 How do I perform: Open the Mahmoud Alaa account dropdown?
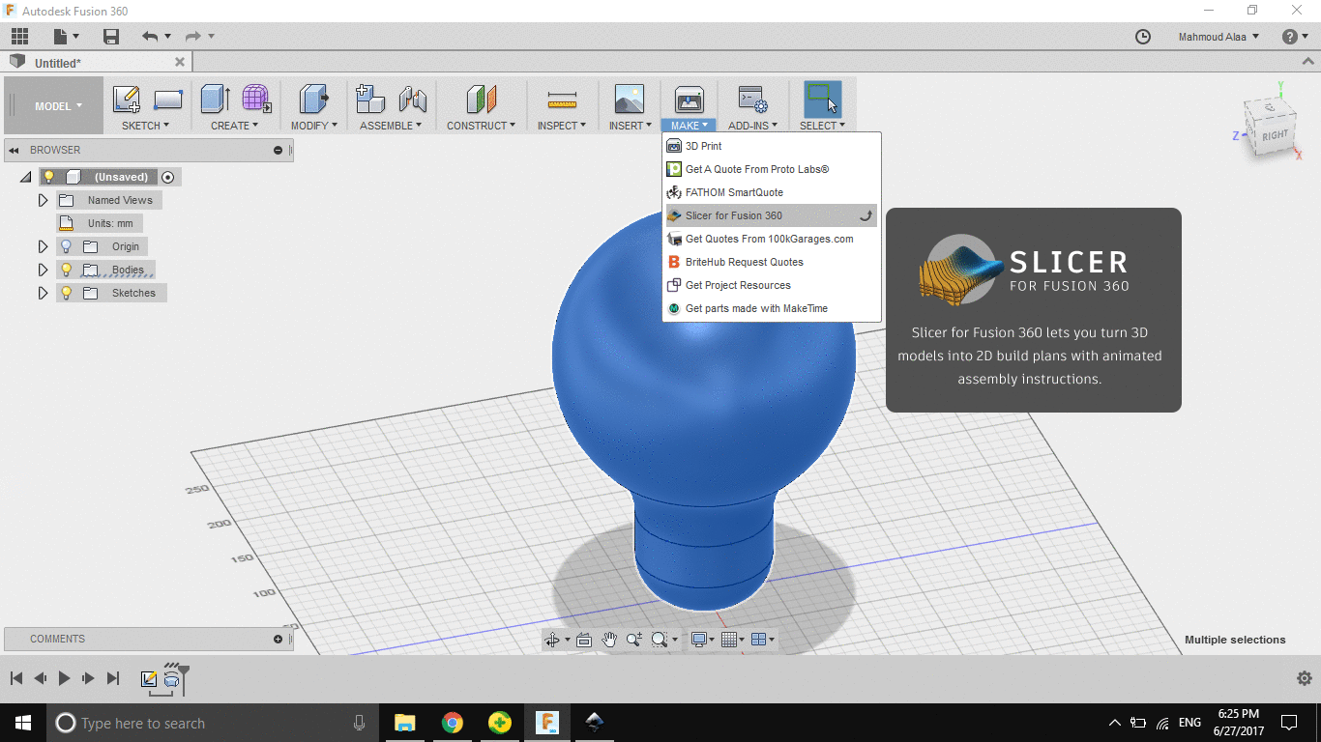[1218, 37]
